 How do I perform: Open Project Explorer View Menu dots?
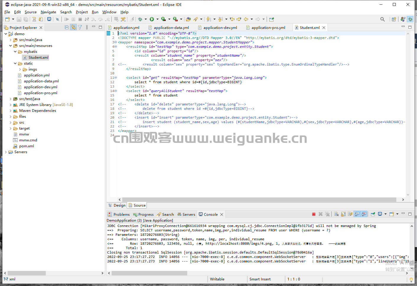click(x=87, y=27)
